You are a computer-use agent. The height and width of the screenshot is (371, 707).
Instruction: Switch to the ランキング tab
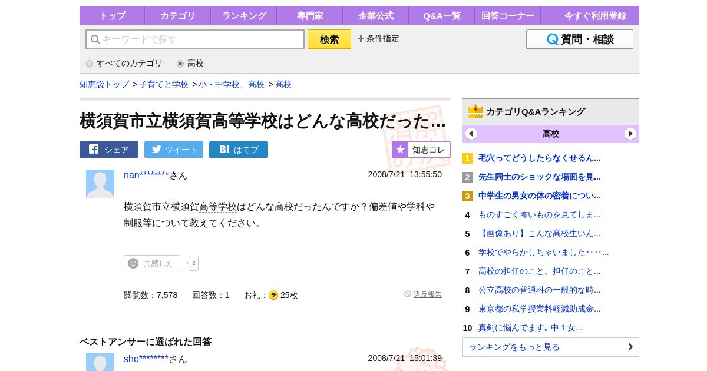click(x=244, y=15)
